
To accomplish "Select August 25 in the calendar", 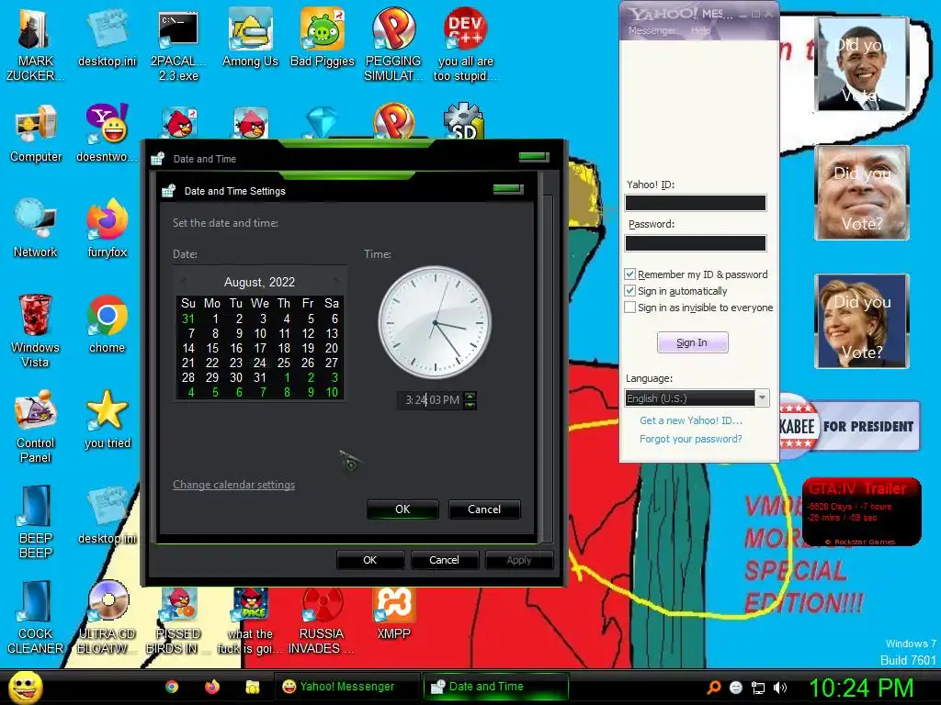I will (x=284, y=363).
